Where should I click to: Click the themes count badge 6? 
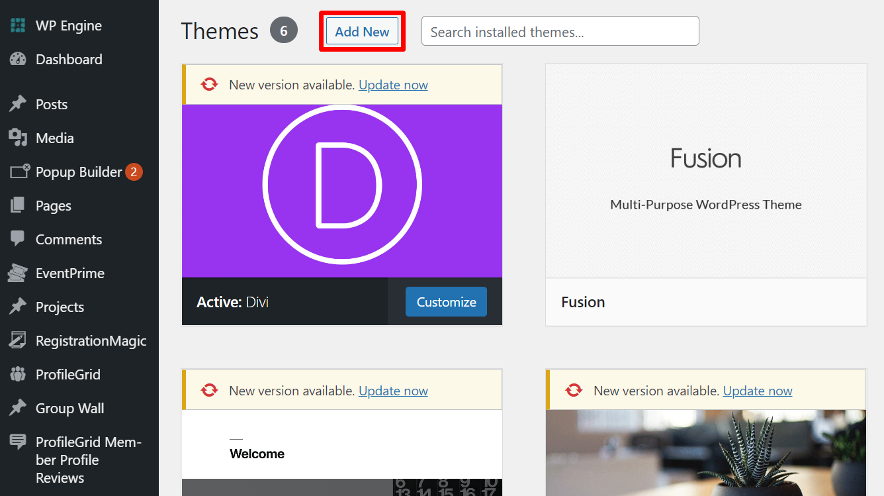pos(284,31)
